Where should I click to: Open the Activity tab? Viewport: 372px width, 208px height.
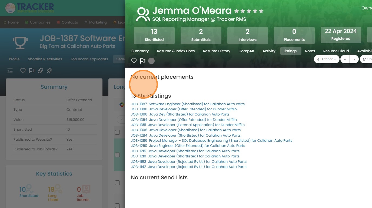(269, 51)
